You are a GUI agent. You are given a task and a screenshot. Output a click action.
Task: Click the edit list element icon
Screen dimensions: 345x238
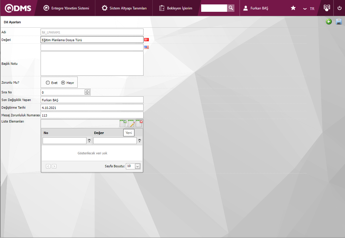131,123
